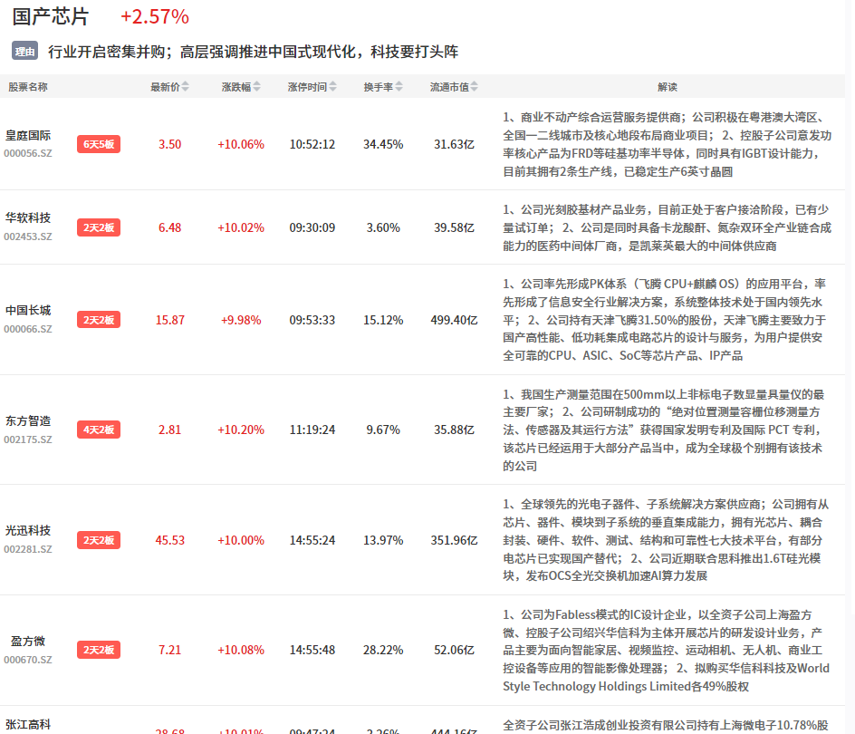This screenshot has height=734, width=855.
Task: Click the +10.02% change value
Action: [x=241, y=227]
